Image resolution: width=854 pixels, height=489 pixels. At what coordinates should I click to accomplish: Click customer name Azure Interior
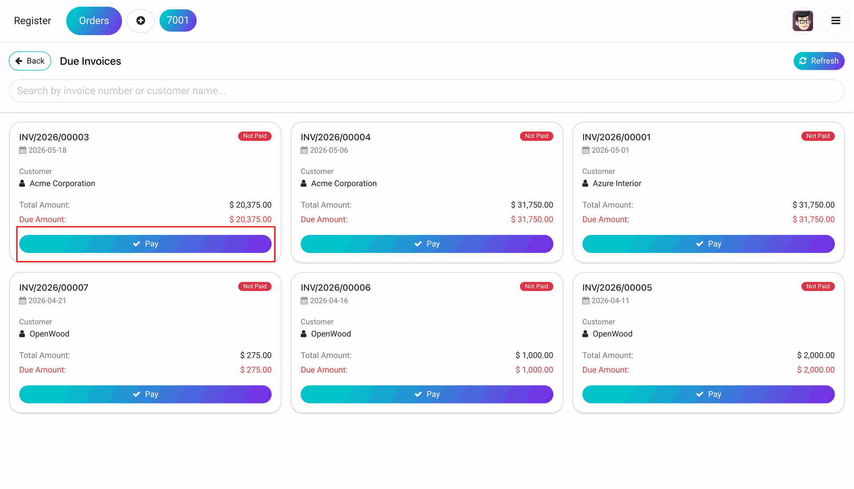pyautogui.click(x=617, y=183)
